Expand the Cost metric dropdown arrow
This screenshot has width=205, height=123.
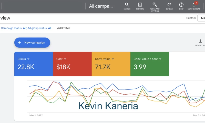(x=65, y=59)
